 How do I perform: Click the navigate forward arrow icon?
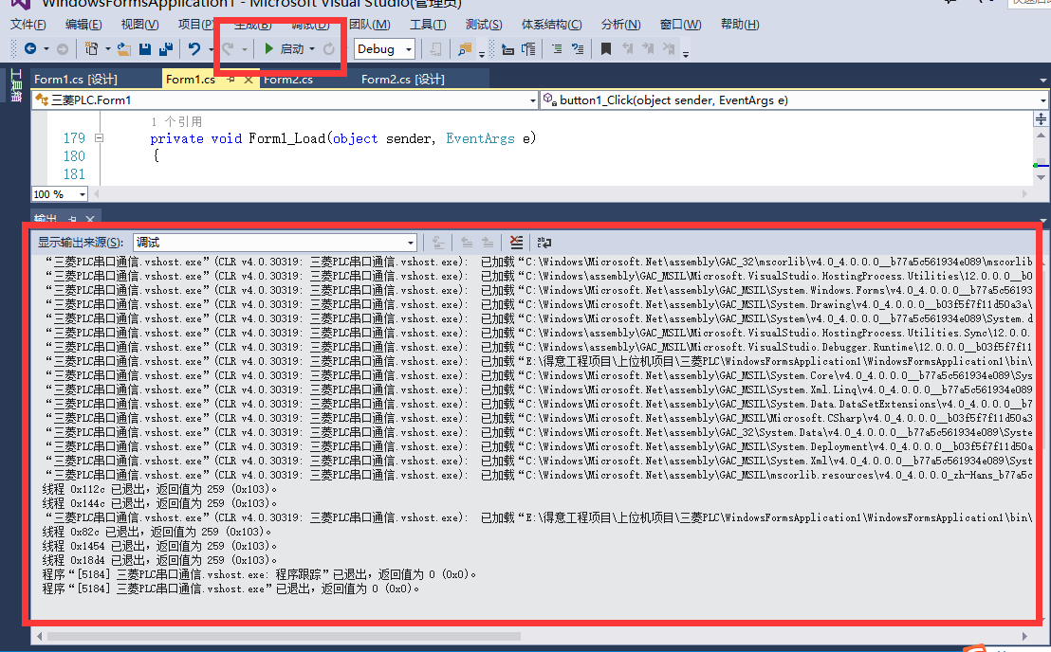coord(63,49)
